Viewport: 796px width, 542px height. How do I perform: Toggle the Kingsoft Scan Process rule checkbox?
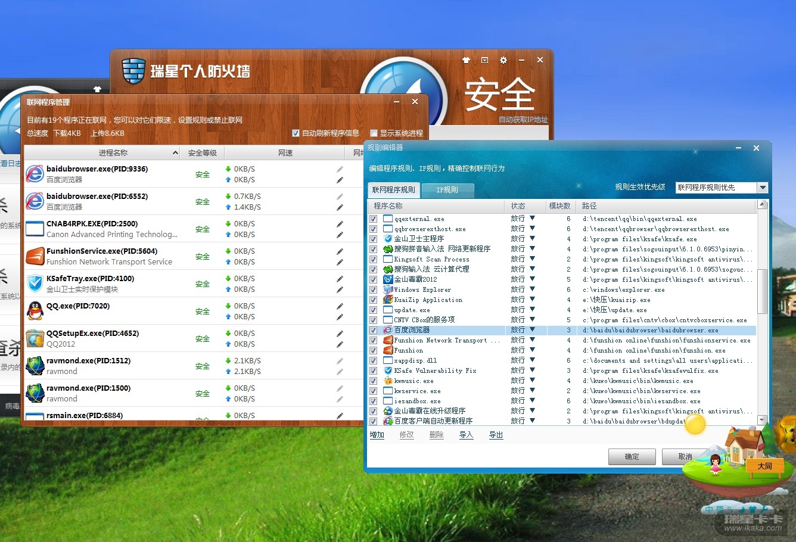(373, 259)
